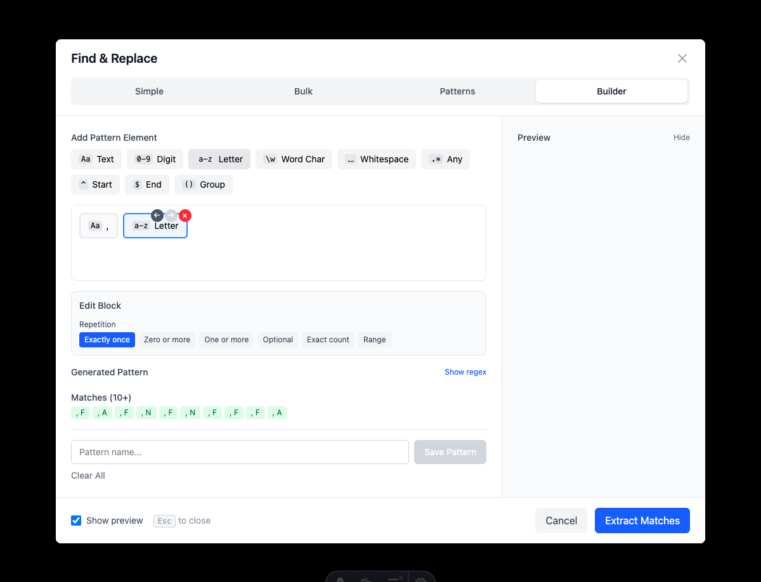
Task: Uncheck the Show preview checkbox
Action: tap(76, 520)
